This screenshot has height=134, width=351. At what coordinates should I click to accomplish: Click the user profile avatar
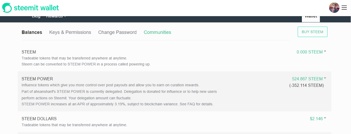(x=334, y=8)
